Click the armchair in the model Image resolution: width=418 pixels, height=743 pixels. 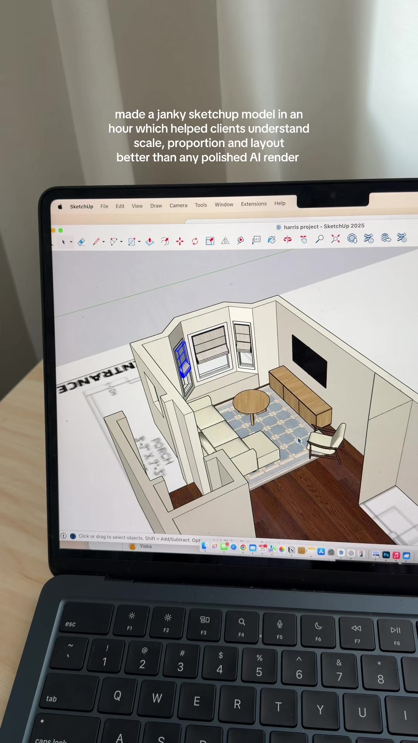click(x=327, y=443)
